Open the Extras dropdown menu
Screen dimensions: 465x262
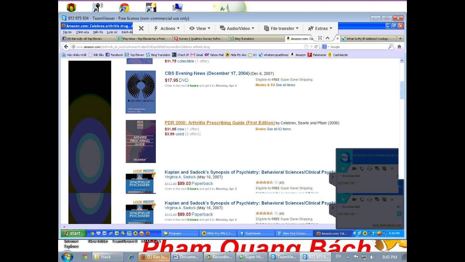320,28
